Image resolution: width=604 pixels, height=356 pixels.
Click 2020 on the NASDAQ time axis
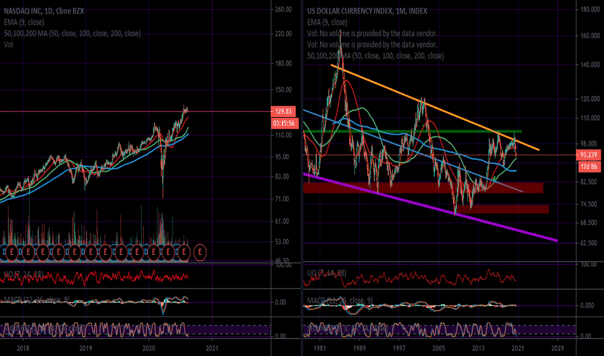coord(148,348)
